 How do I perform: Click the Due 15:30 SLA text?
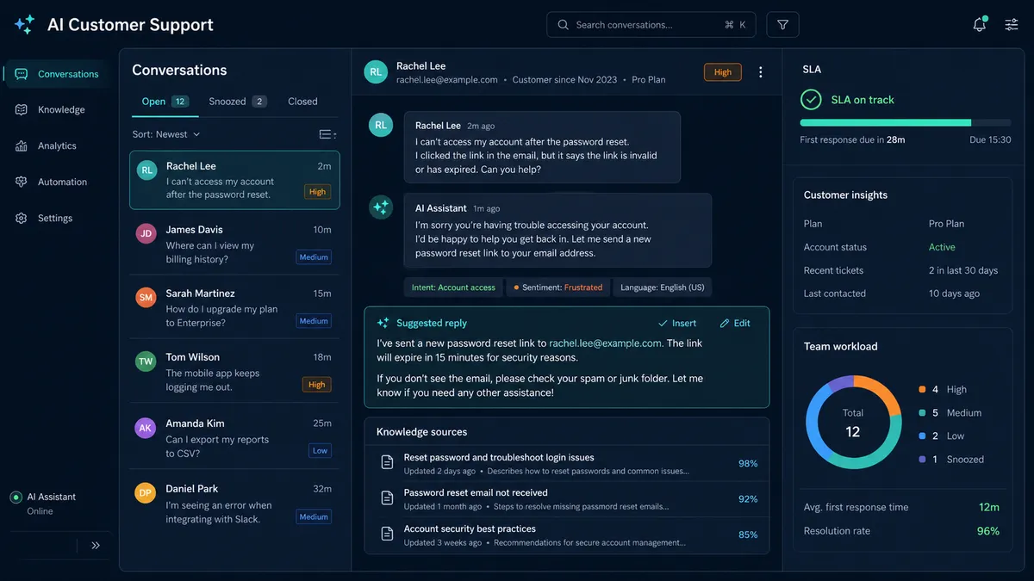click(x=990, y=139)
